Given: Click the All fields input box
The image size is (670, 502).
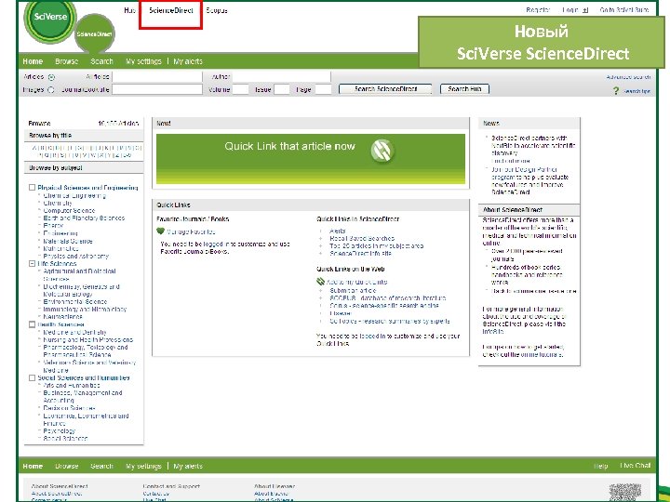Looking at the screenshot, I should coord(157,77).
